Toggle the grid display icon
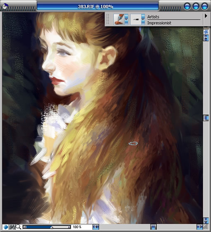The height and width of the screenshot is (232, 211). [x=12, y=227]
